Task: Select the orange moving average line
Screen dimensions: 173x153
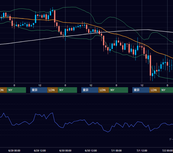Action: (72, 23)
